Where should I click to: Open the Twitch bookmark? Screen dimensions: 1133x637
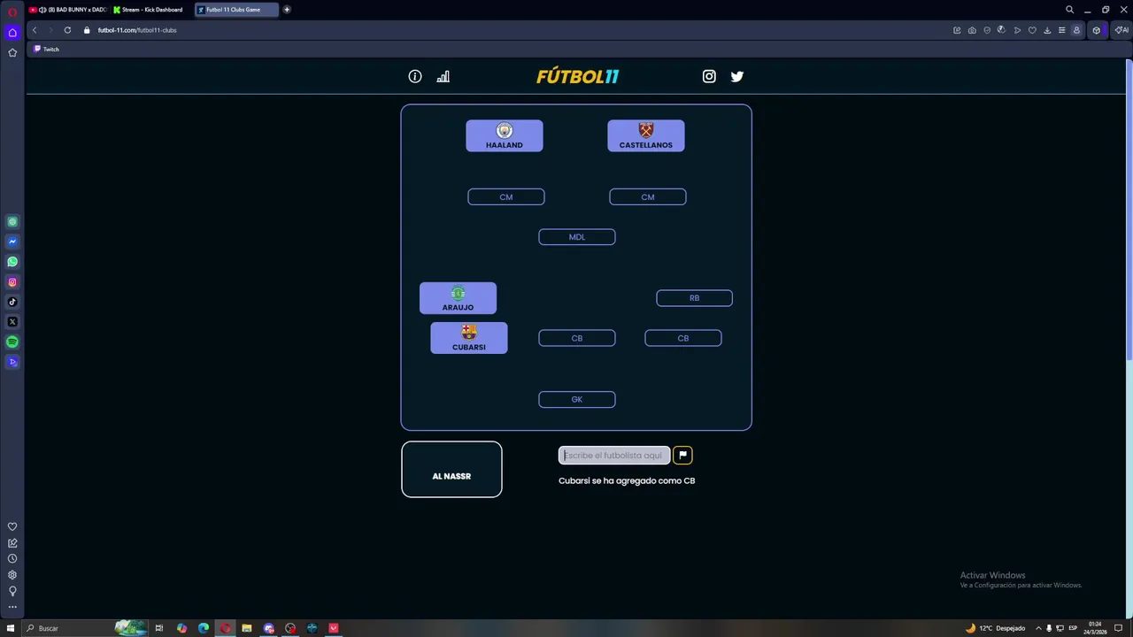pos(46,50)
